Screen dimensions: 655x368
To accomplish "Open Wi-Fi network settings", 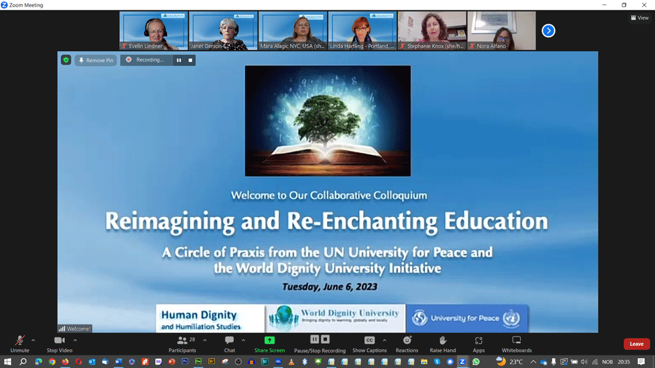I will coord(595,361).
